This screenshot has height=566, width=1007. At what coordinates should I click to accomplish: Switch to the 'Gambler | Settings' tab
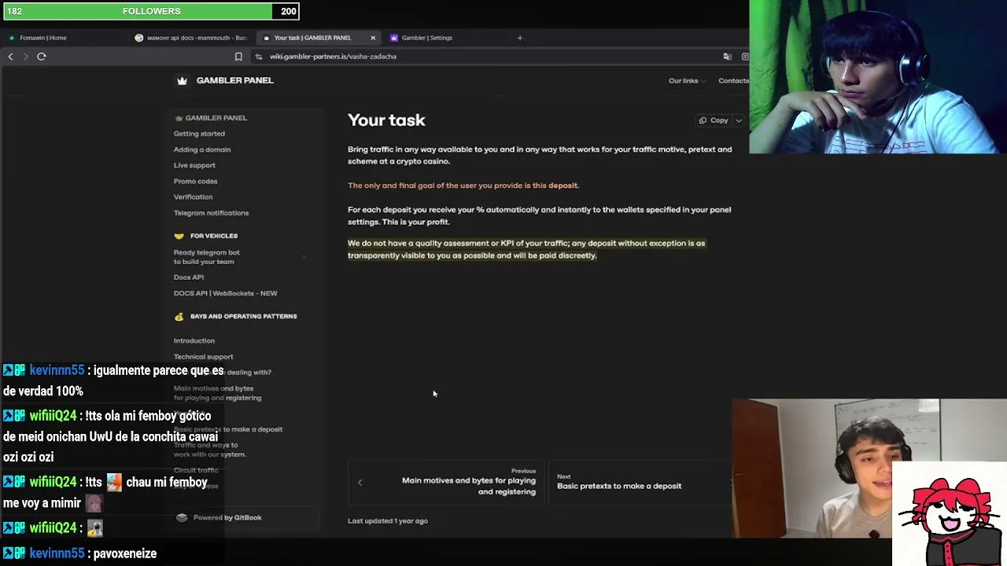tap(448, 38)
